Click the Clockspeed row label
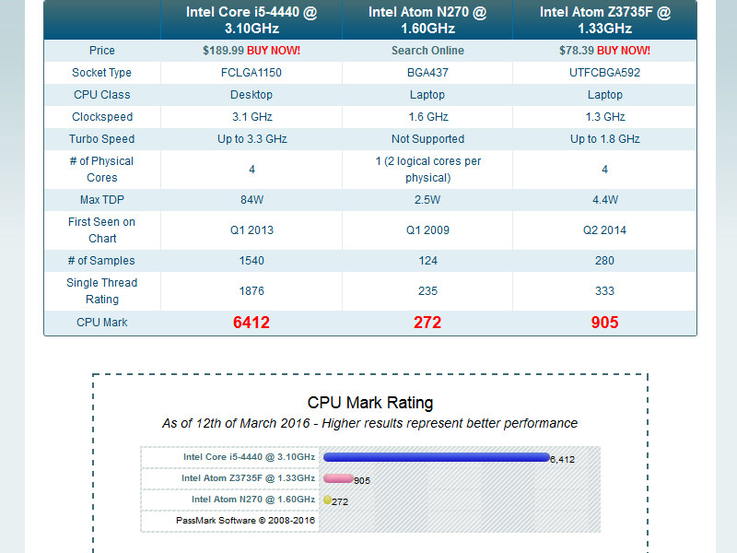Image resolution: width=737 pixels, height=553 pixels. (102, 117)
